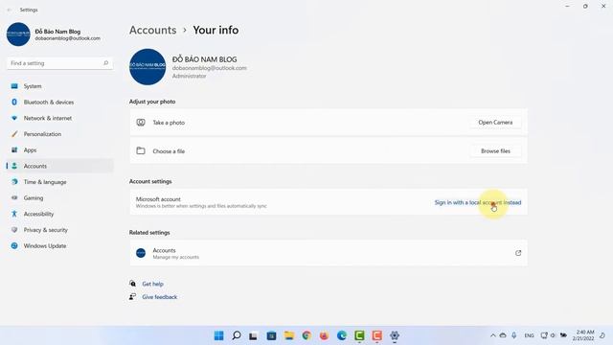This screenshot has width=613, height=345.
Task: Click the back arrow in Settings title bar
Action: [x=10, y=10]
